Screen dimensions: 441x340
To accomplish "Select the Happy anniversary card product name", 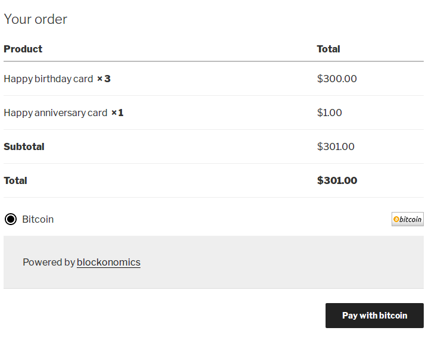I will tap(55, 113).
